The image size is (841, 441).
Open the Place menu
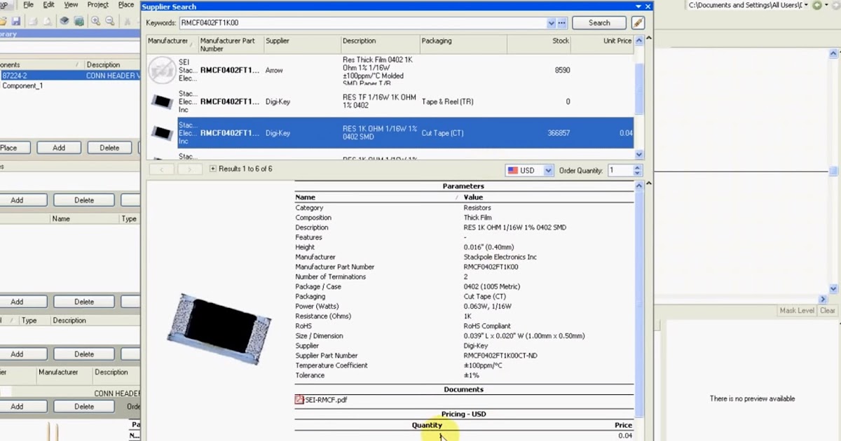click(126, 5)
